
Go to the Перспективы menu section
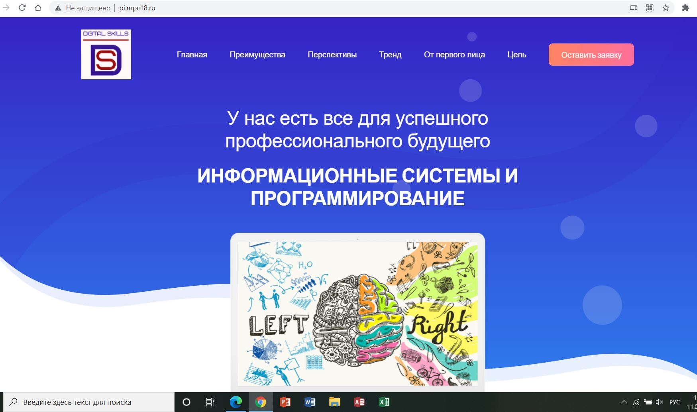332,55
